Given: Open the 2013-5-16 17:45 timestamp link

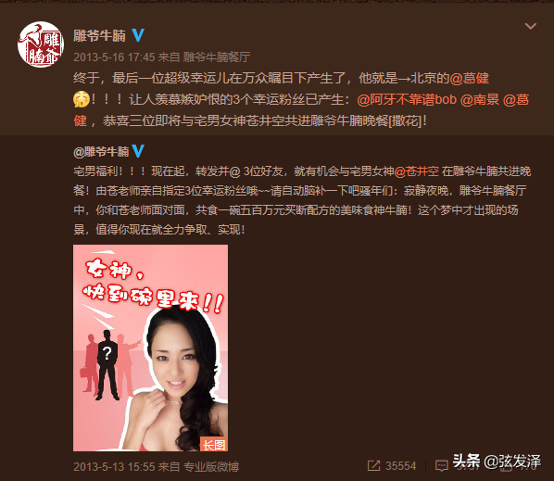Looking at the screenshot, I should coord(114,57).
